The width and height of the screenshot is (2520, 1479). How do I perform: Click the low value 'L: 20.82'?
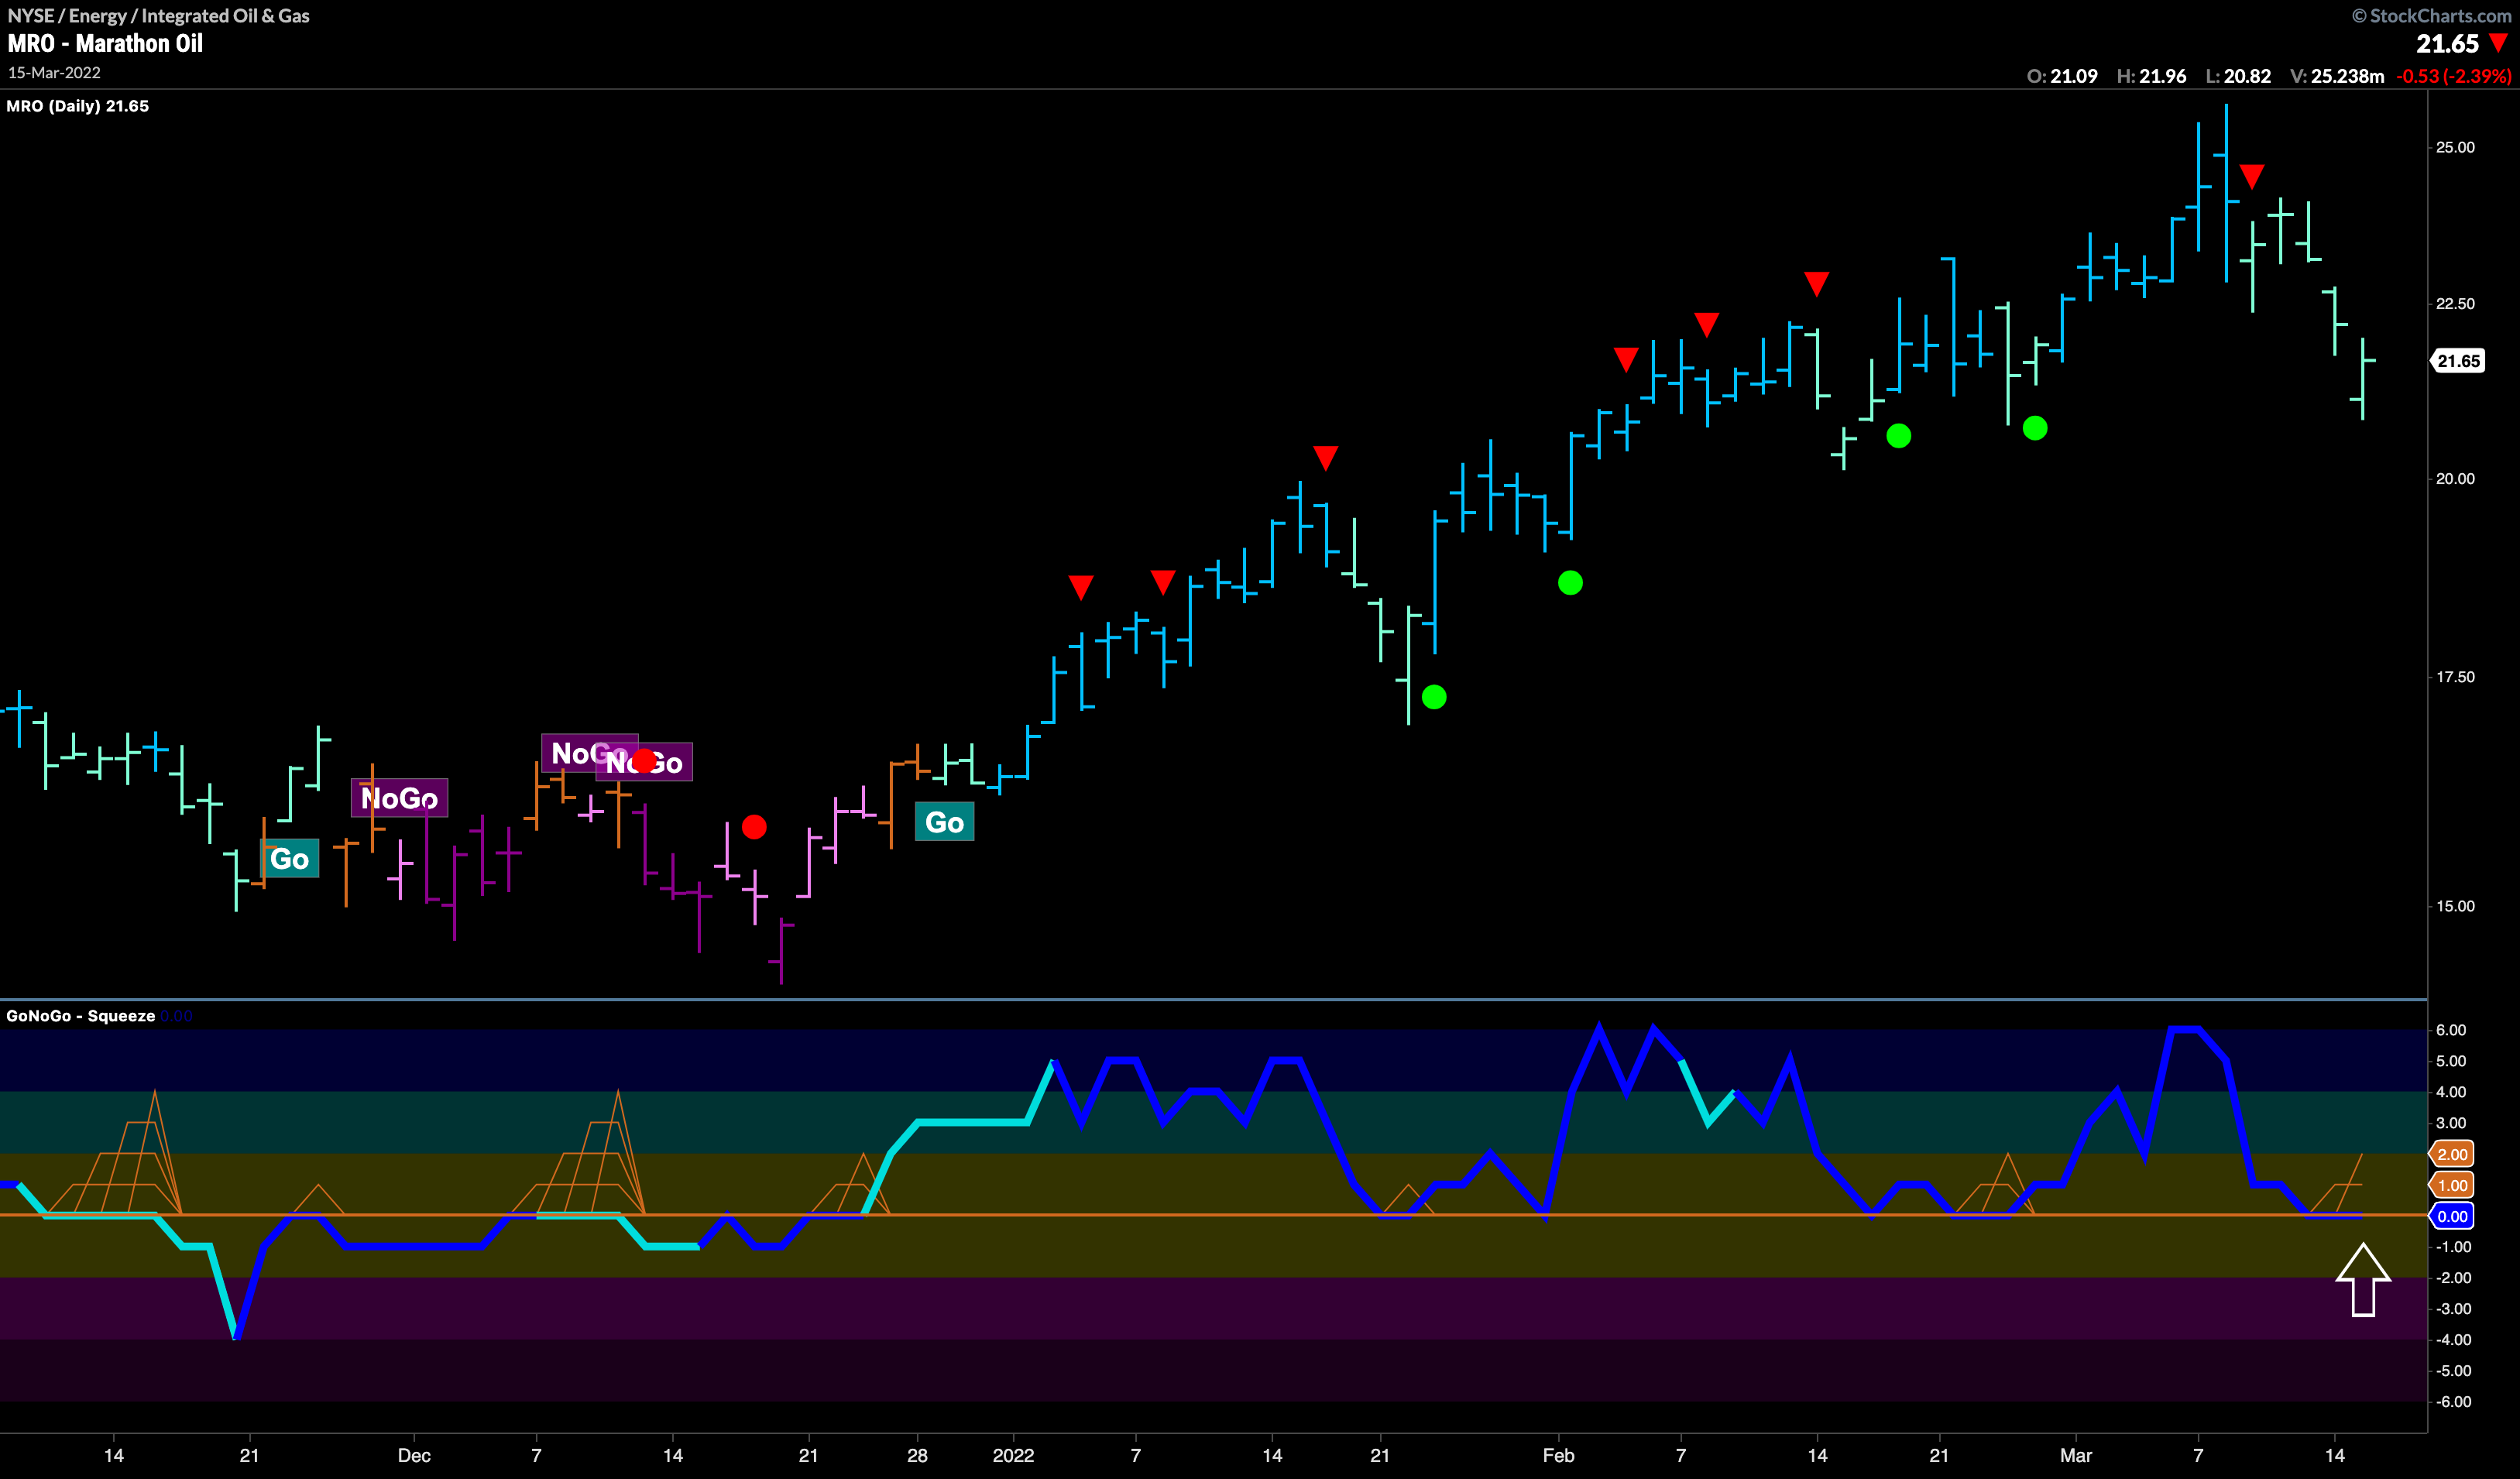(2238, 76)
